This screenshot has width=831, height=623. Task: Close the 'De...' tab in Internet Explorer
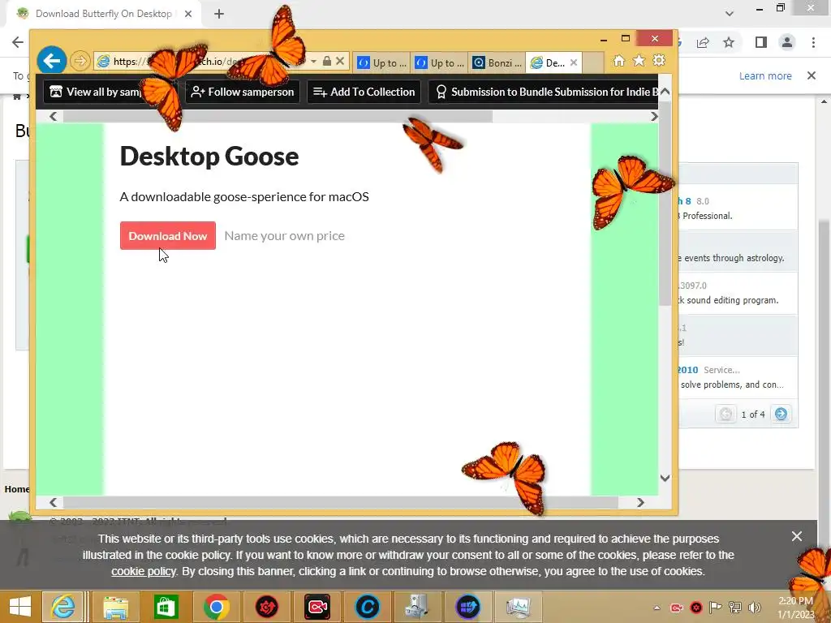pyautogui.click(x=574, y=62)
